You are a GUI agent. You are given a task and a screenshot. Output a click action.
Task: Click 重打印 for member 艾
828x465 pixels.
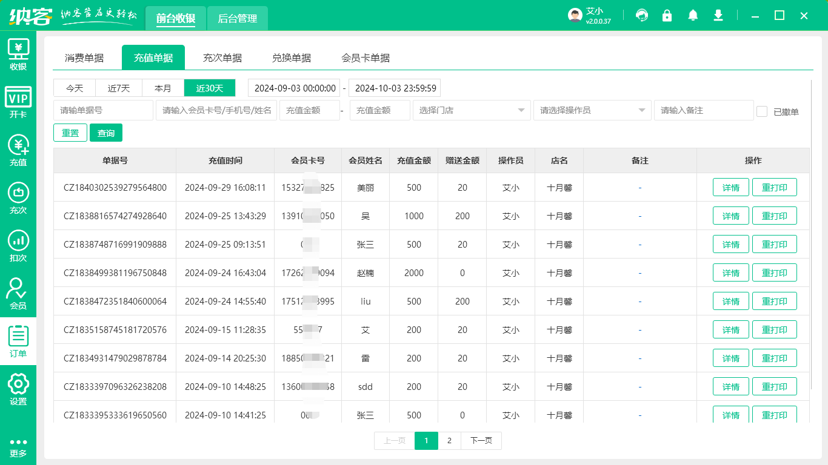tap(775, 330)
